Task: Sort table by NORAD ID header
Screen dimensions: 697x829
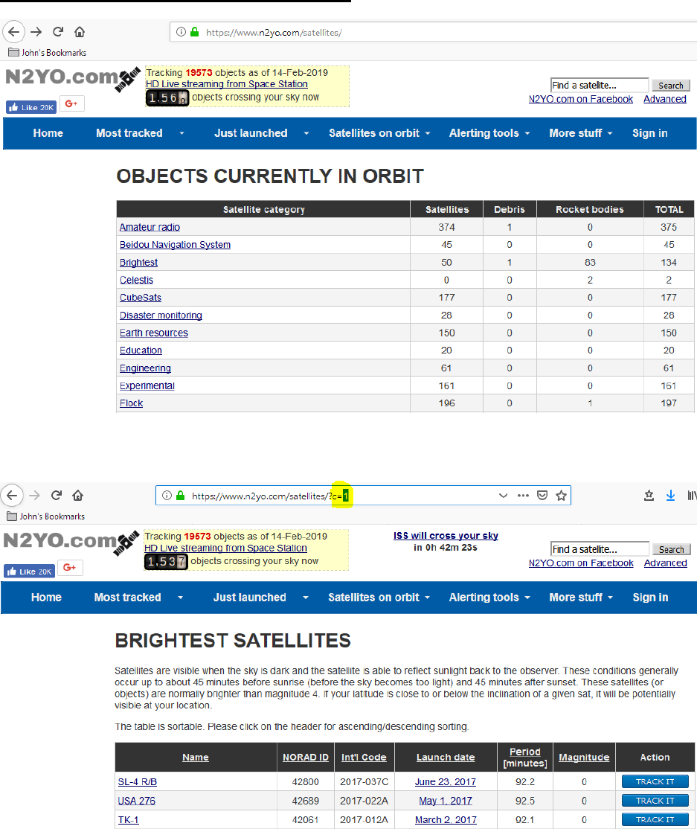Action: point(306,757)
